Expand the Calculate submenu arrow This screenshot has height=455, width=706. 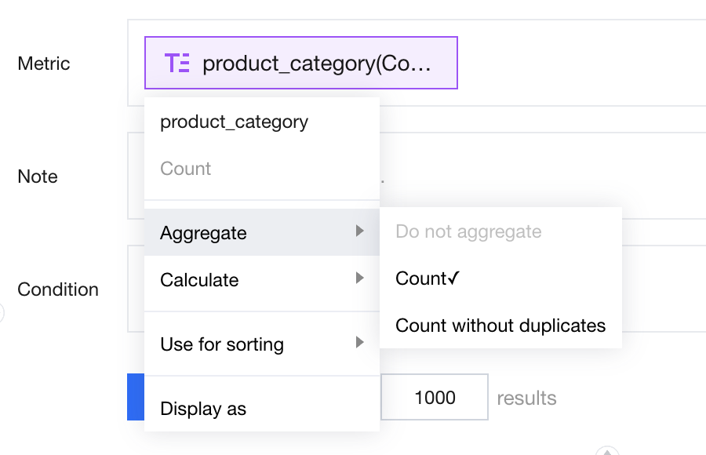pyautogui.click(x=359, y=278)
